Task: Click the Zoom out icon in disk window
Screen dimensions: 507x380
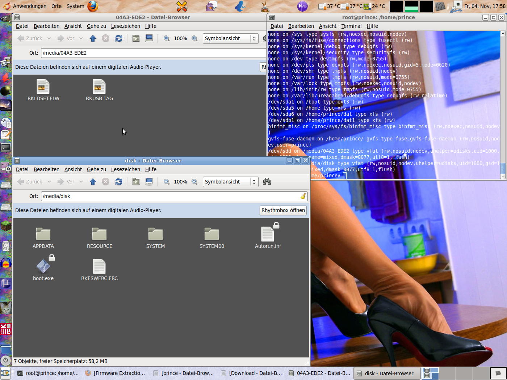Action: point(167,182)
